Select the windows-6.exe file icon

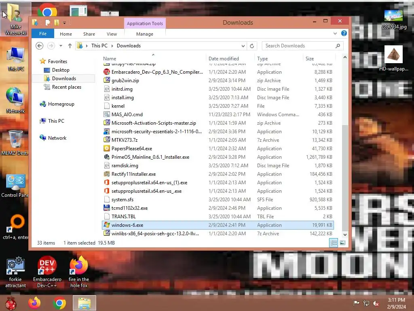click(x=107, y=225)
